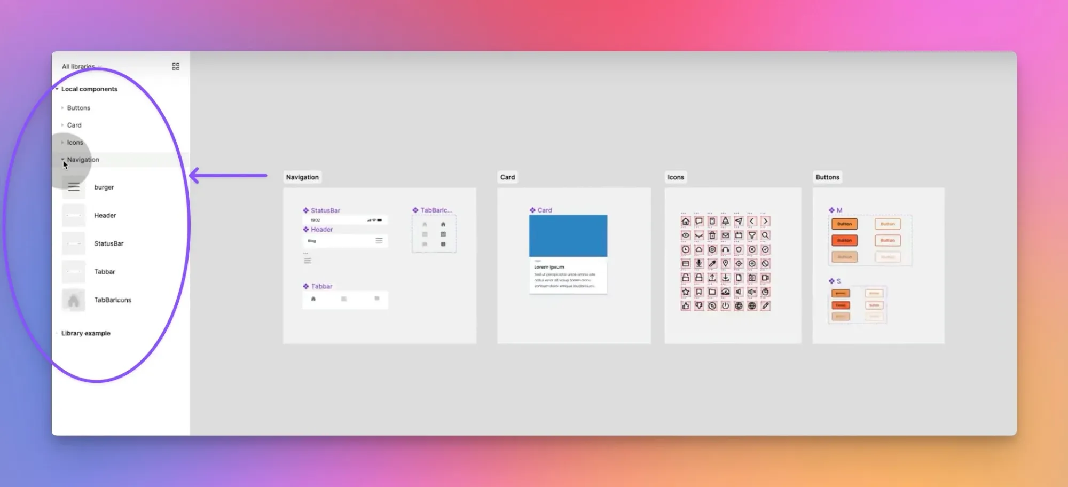Select the StatusBar component in list
This screenshot has height=487, width=1068.
108,243
